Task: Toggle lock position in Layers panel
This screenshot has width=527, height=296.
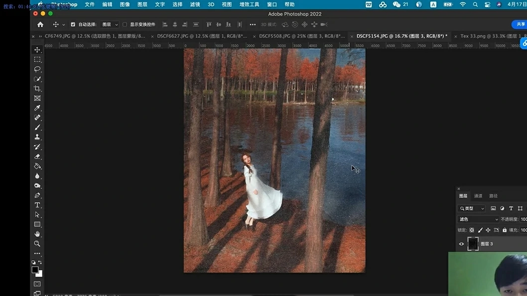Action: [x=488, y=230]
